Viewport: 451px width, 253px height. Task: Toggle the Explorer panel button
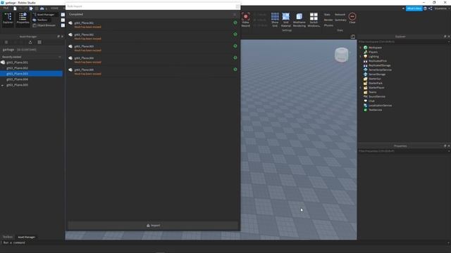[x=8, y=19]
